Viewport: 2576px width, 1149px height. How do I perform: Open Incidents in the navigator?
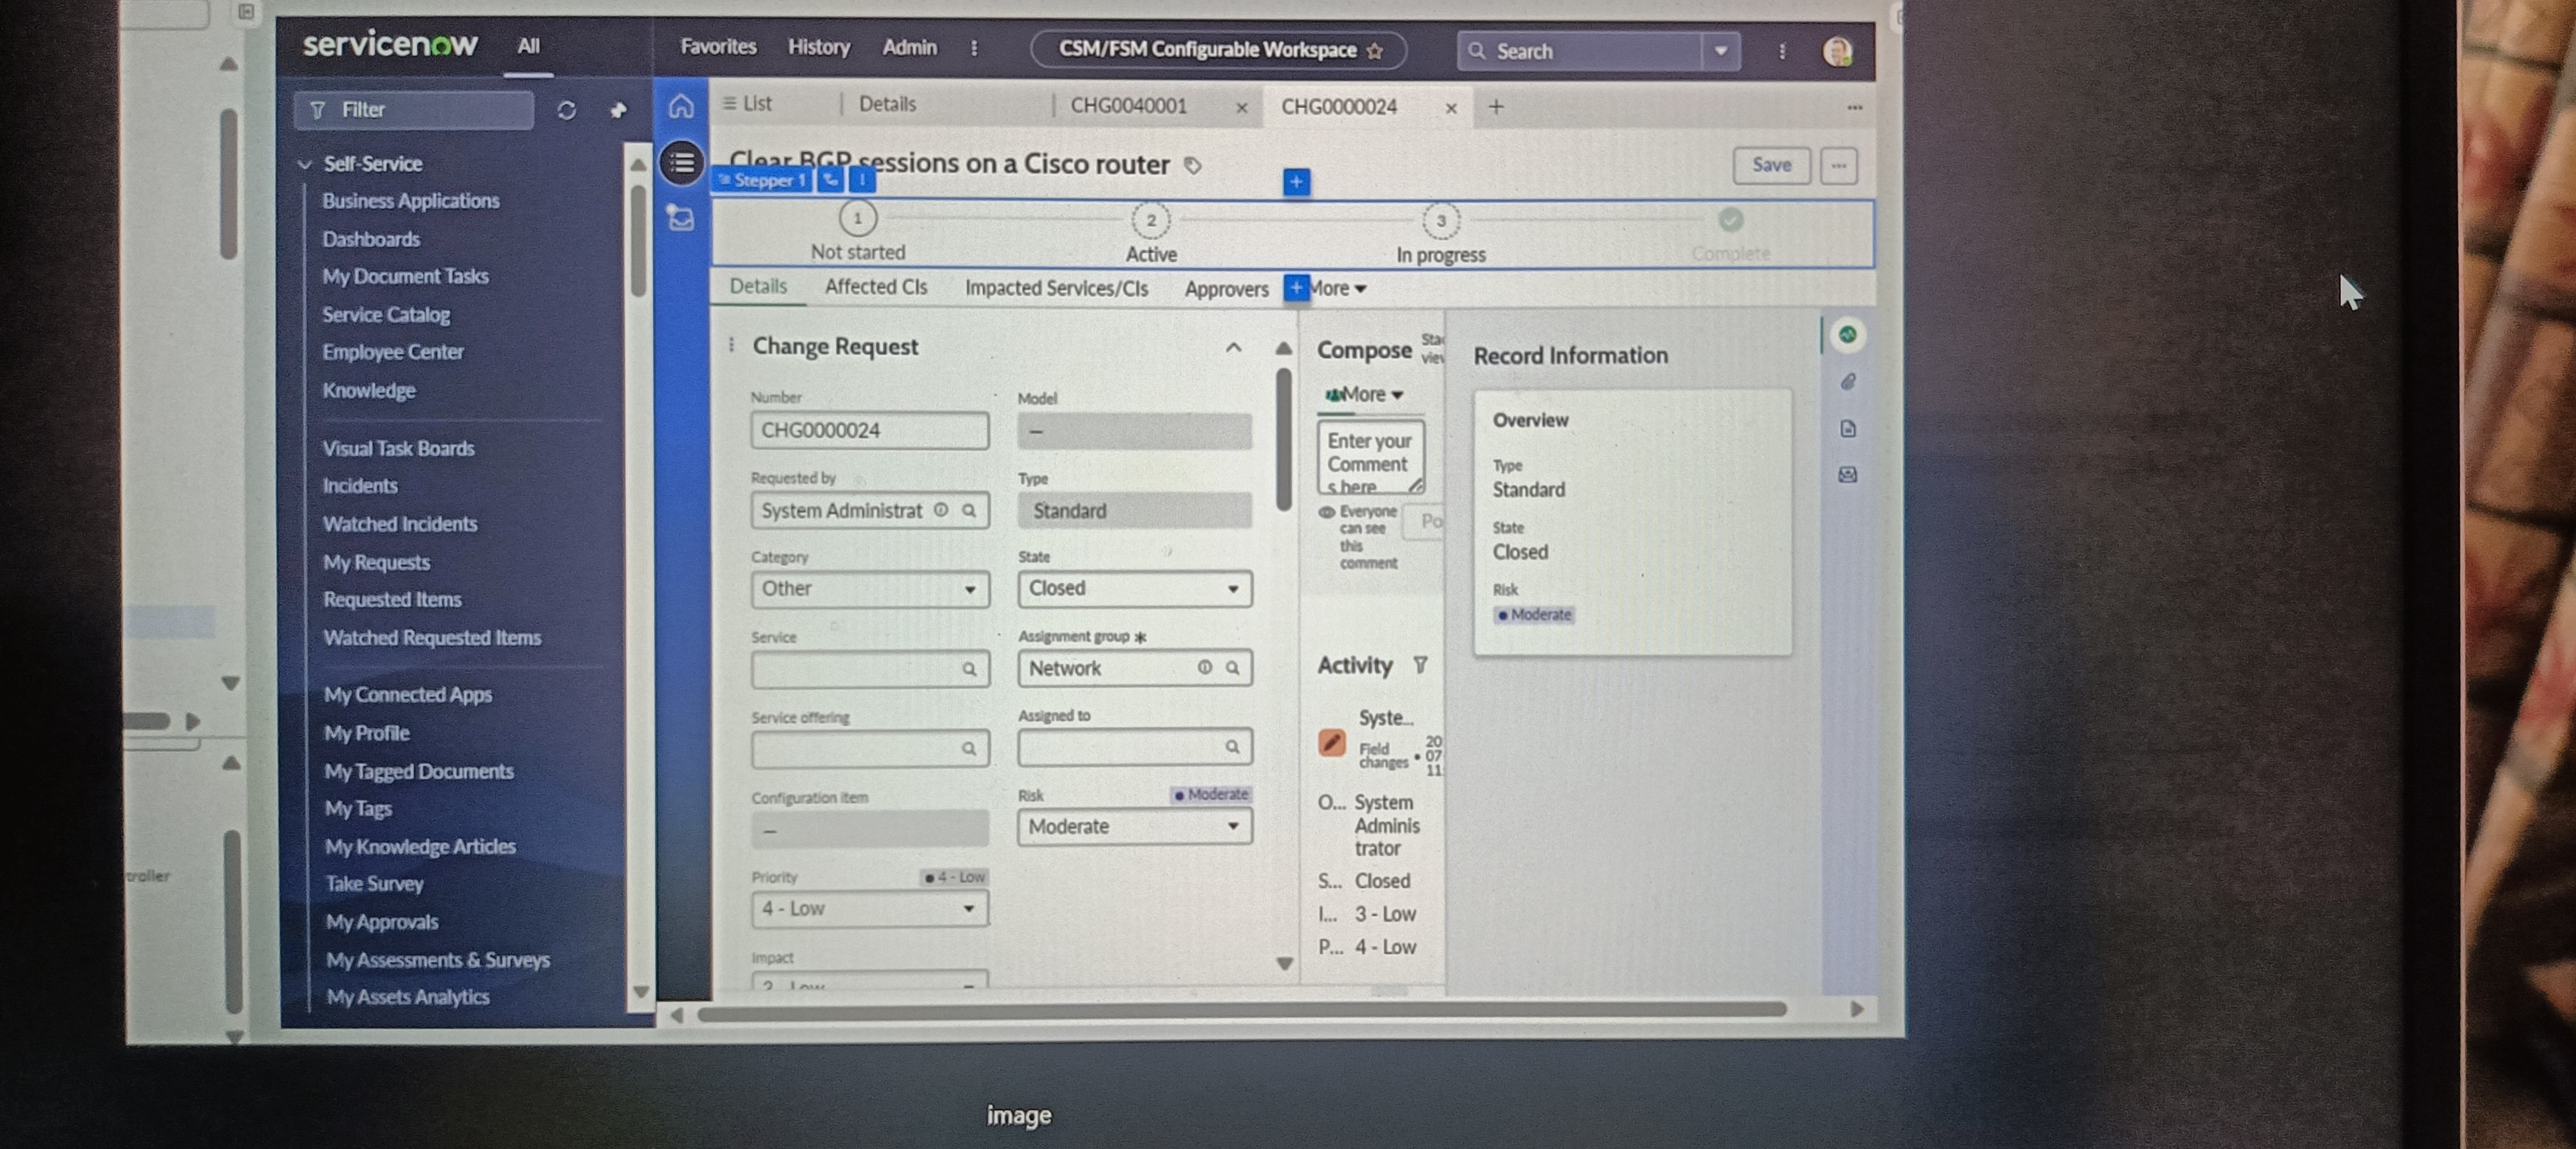click(x=360, y=486)
